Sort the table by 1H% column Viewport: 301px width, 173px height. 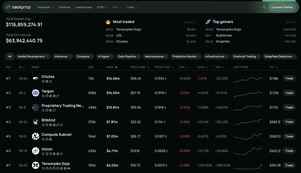coord(183,67)
